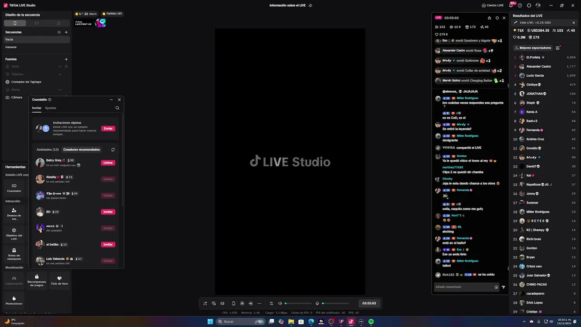This screenshot has width=581, height=327.
Task: Toggle visibility of the Texto source
Action: point(60,66)
